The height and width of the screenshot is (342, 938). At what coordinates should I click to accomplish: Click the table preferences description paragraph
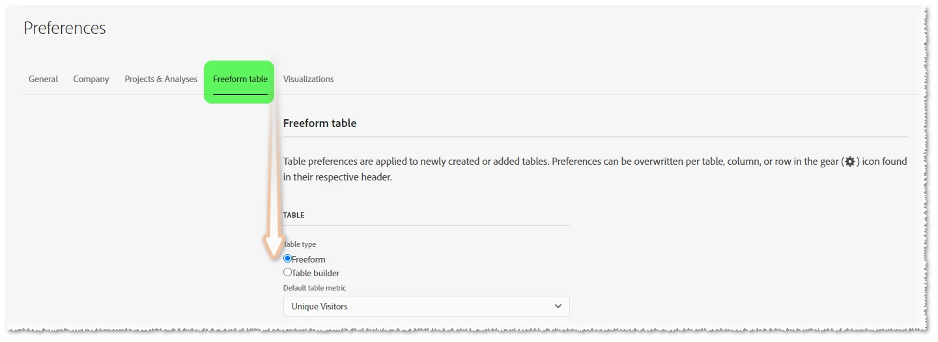coord(521,169)
